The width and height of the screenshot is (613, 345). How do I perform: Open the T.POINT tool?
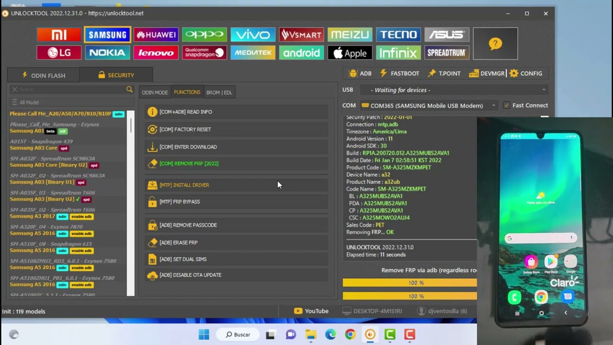[x=444, y=73]
